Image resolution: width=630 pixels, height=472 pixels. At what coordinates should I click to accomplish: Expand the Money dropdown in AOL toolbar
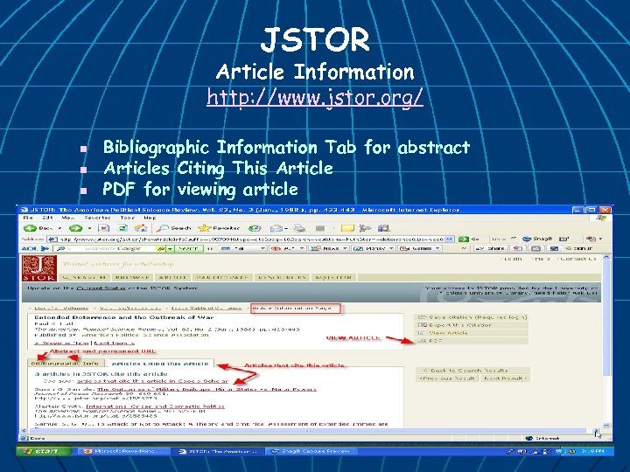coord(391,249)
